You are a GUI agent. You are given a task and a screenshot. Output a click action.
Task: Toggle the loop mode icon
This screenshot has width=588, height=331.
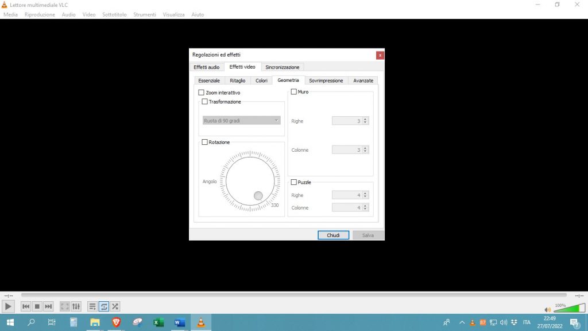point(104,307)
